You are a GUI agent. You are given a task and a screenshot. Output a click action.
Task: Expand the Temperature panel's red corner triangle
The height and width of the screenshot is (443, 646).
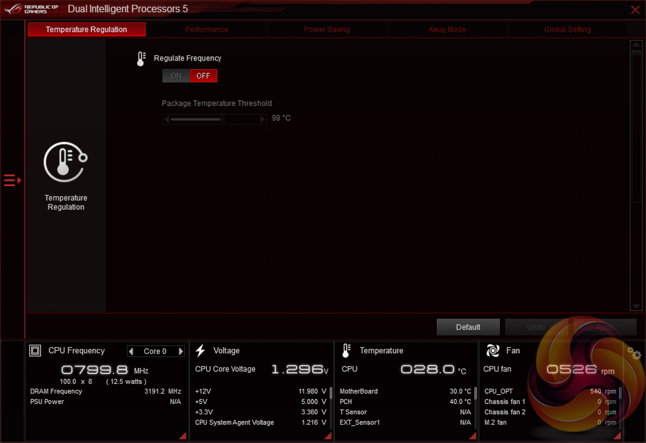pyautogui.click(x=472, y=436)
